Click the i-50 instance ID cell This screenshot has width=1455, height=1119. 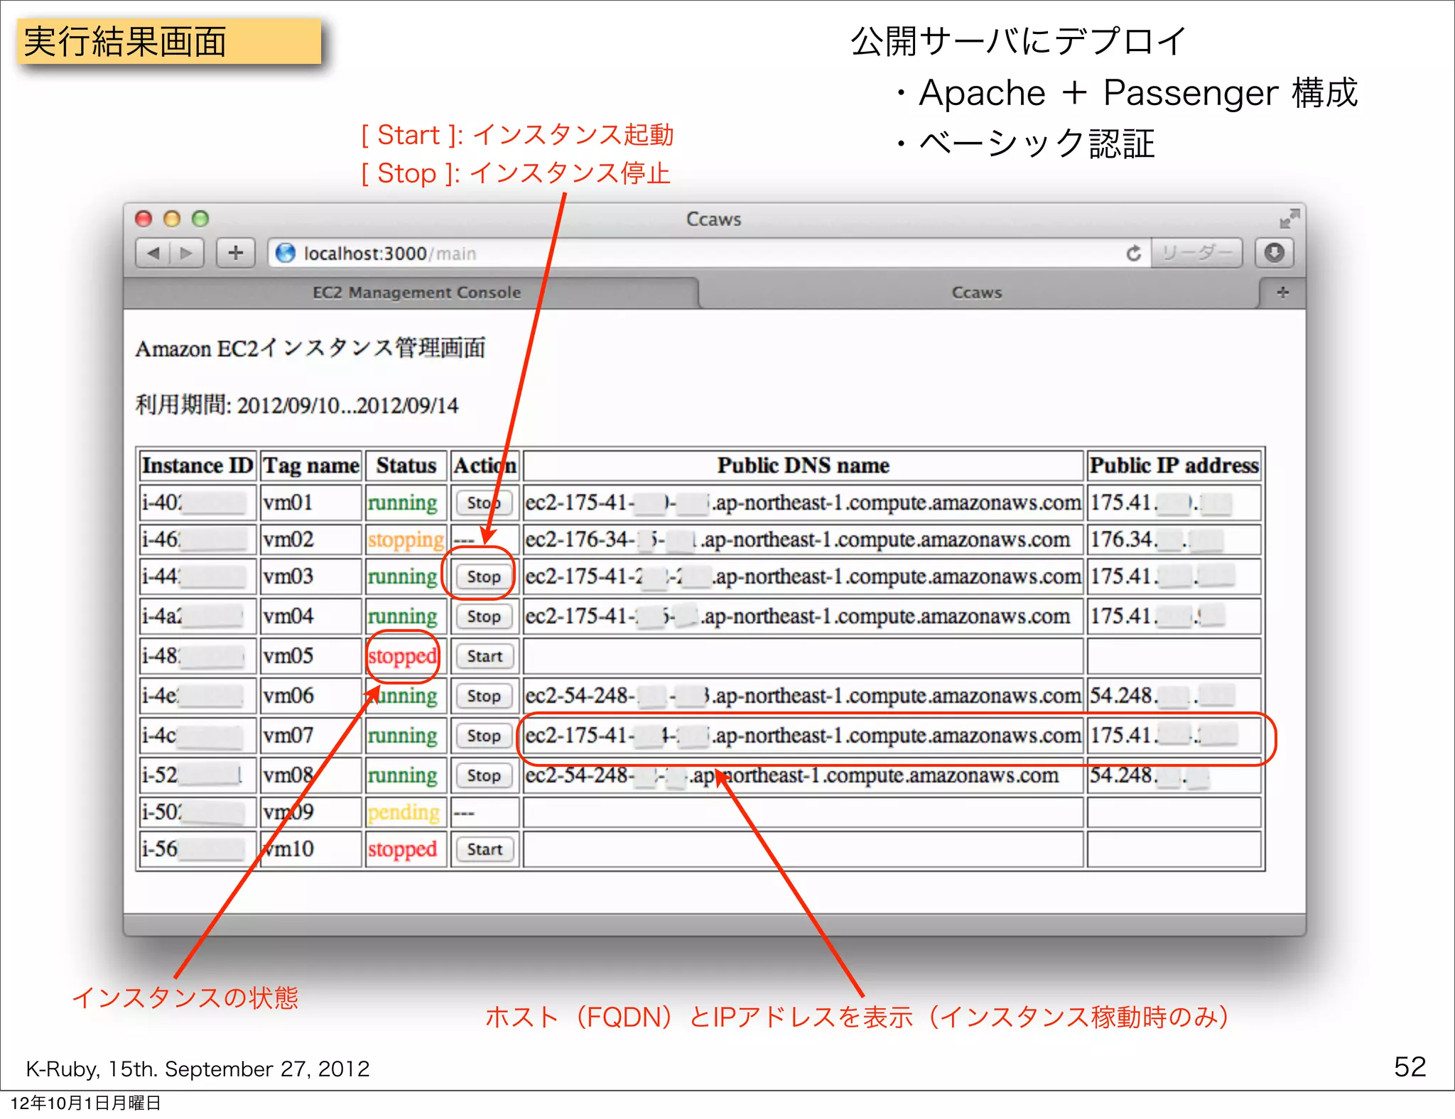coord(198,812)
